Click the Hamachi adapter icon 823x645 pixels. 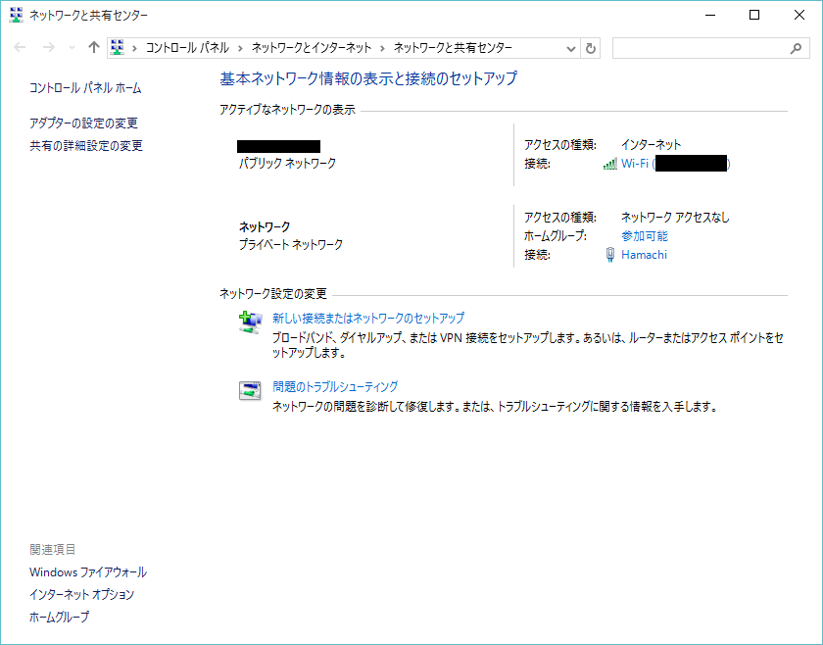610,255
